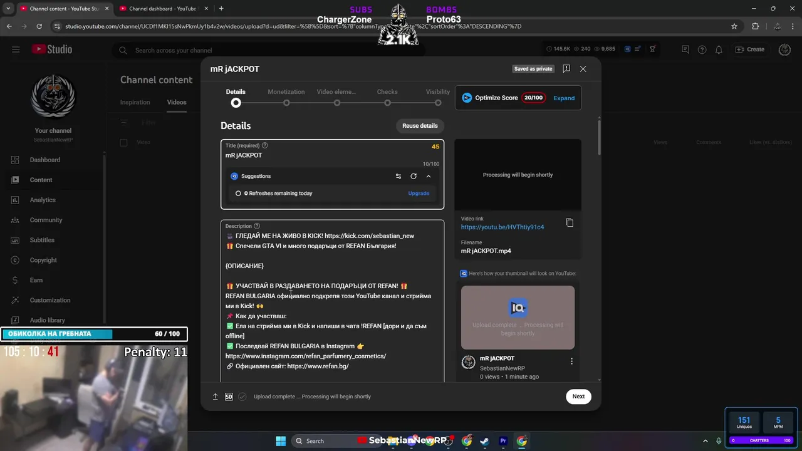Select Copyright in the sidebar
The width and height of the screenshot is (802, 451).
43,260
